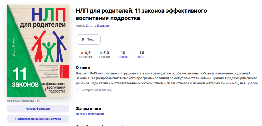This screenshot has height=126, width=262.
Task: Subscribe via Подписаться на новинки автора
Action: pyautogui.click(x=38, y=119)
